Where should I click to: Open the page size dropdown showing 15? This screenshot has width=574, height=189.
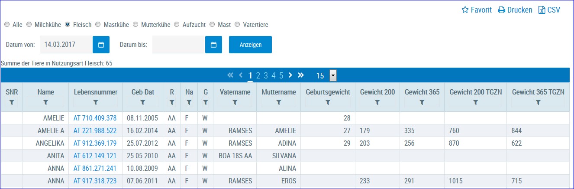(333, 75)
